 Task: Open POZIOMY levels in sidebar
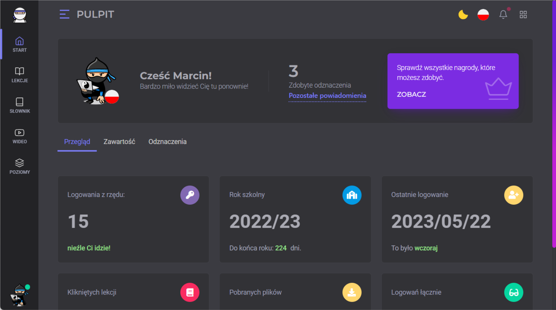(x=20, y=167)
